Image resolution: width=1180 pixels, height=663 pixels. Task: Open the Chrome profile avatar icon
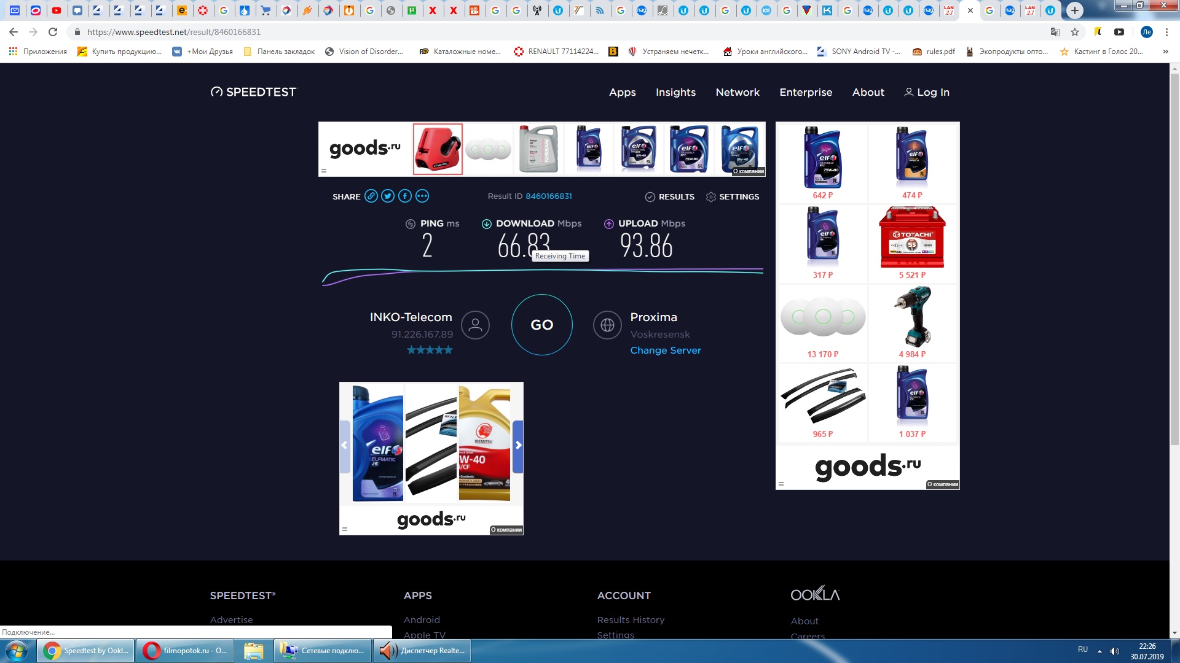[x=1147, y=32]
